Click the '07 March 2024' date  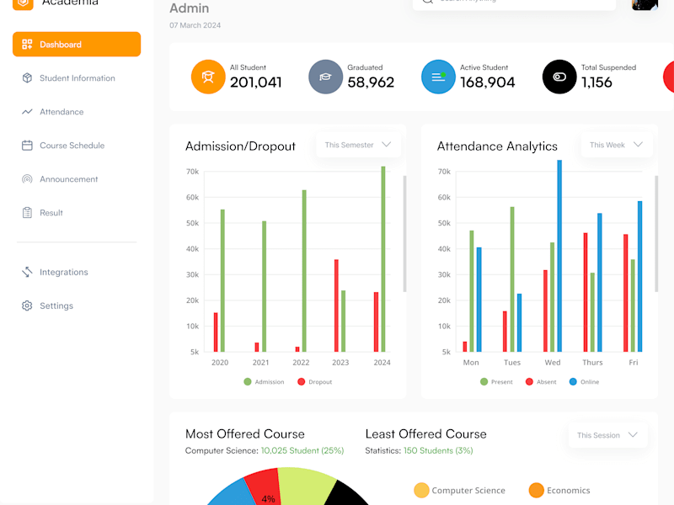tap(195, 25)
